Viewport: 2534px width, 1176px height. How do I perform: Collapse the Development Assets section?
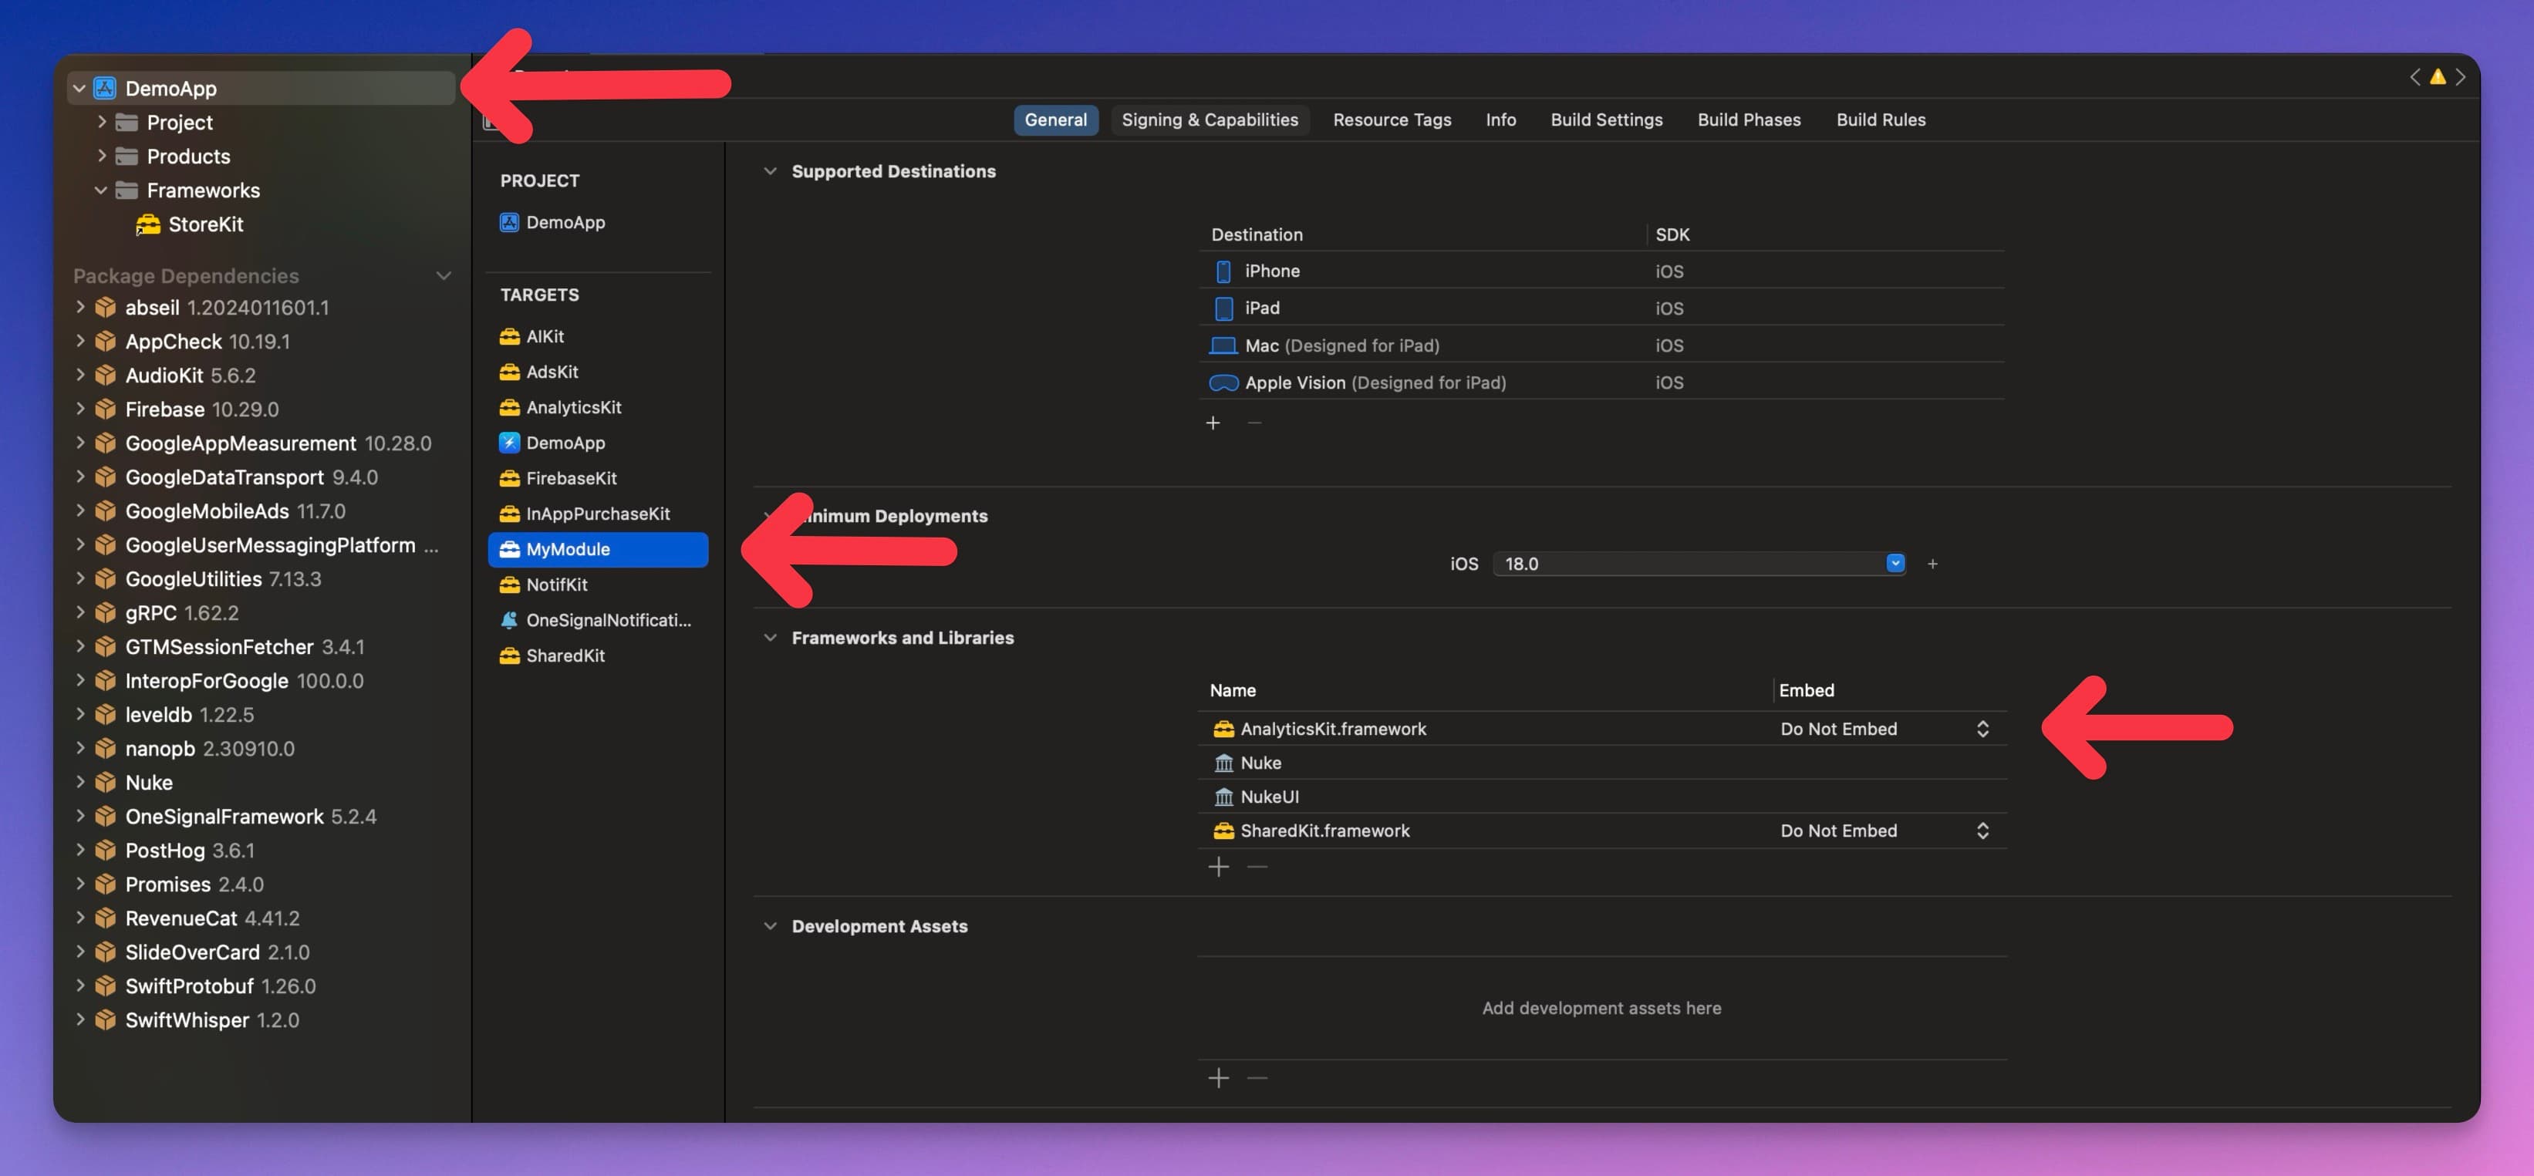(769, 926)
